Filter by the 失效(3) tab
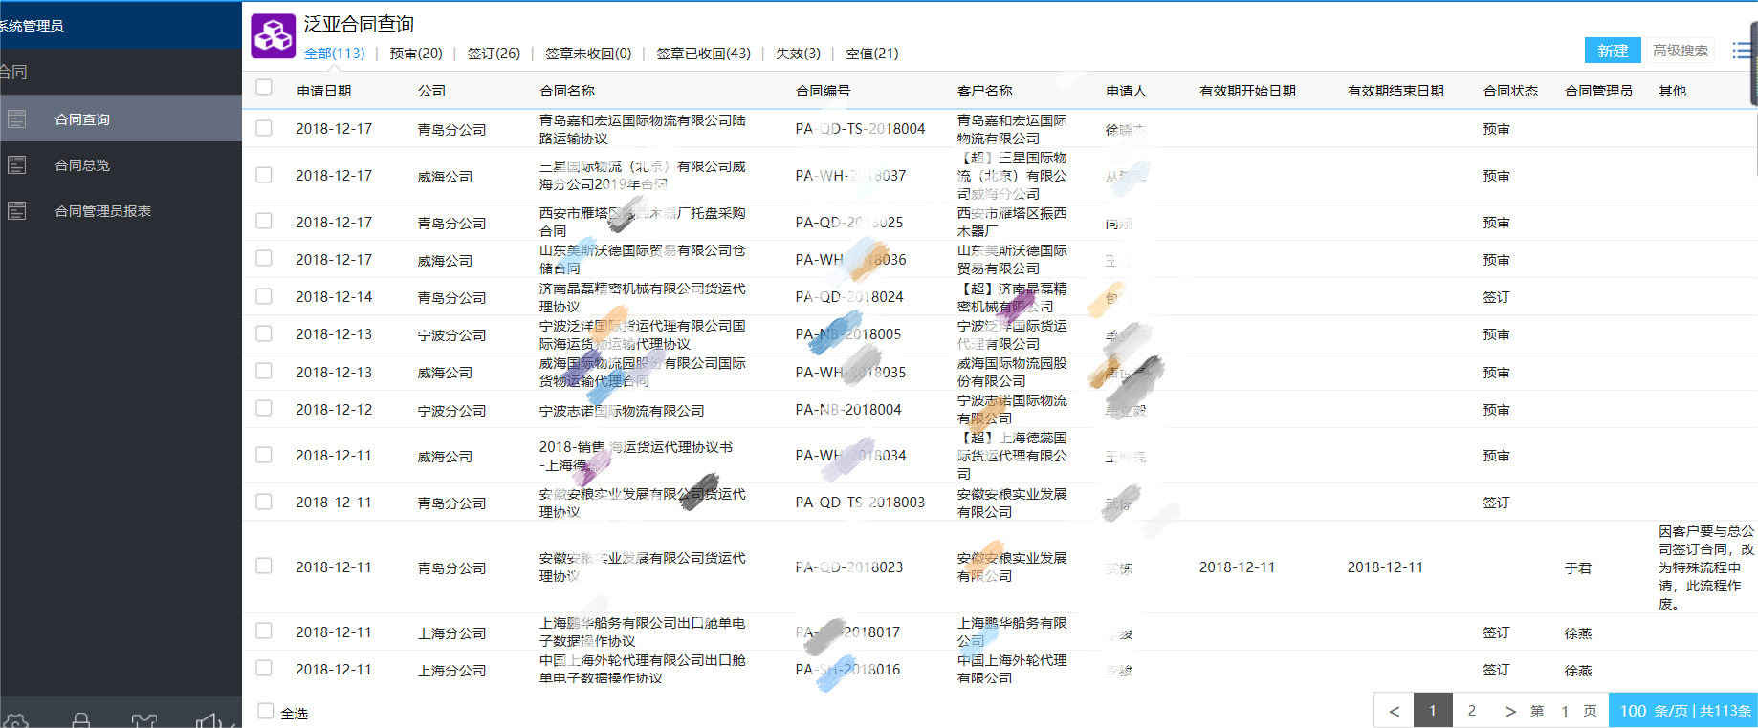This screenshot has height=728, width=1758. [798, 54]
